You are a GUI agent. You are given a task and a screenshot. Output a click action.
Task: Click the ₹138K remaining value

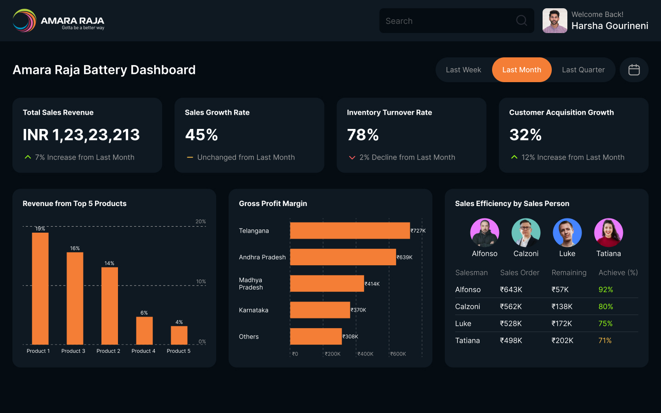click(x=562, y=307)
